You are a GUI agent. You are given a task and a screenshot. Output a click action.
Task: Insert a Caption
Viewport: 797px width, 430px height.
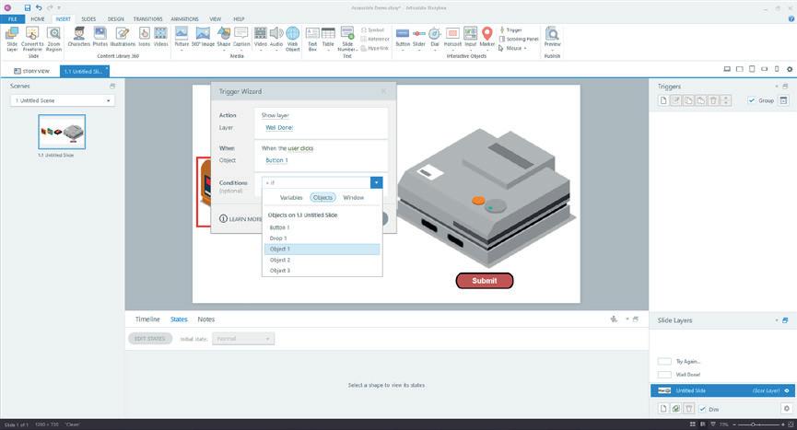pyautogui.click(x=241, y=37)
